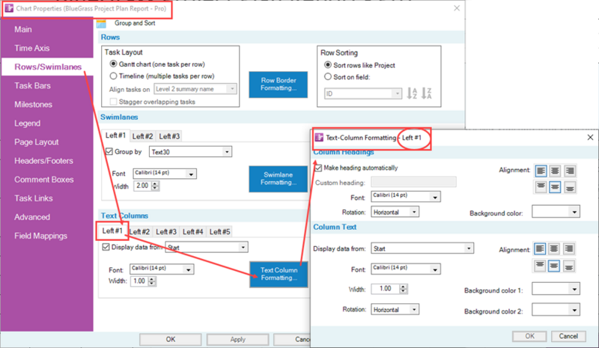Select Timeline multiple tasks per row

(113, 76)
